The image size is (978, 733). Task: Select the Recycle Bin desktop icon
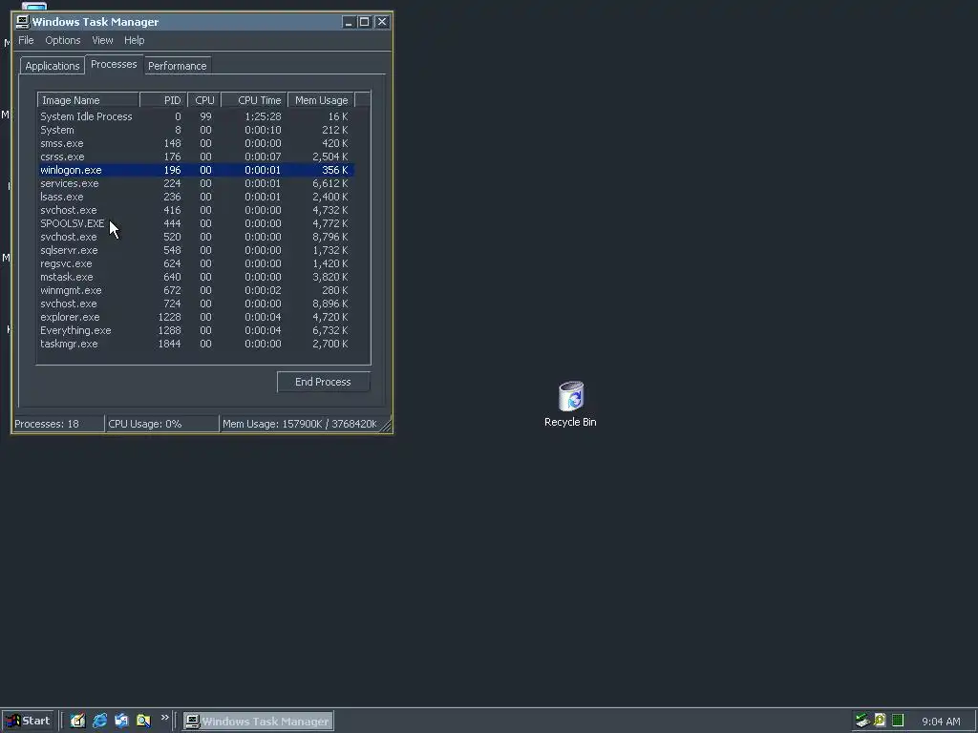(570, 404)
